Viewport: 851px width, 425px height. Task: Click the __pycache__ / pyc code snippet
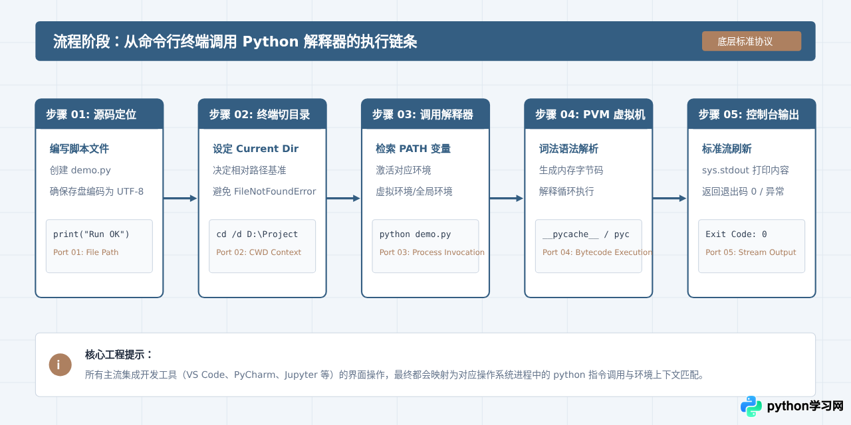tap(586, 234)
